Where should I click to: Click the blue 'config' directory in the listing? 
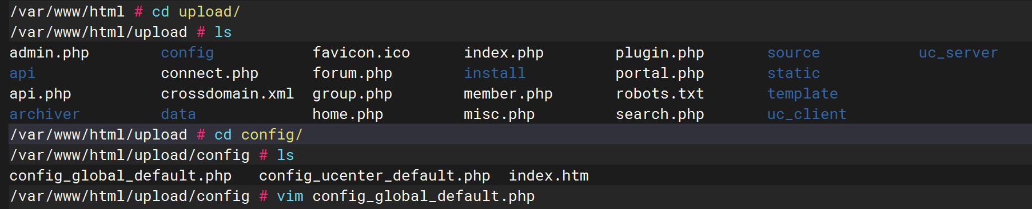(x=188, y=53)
